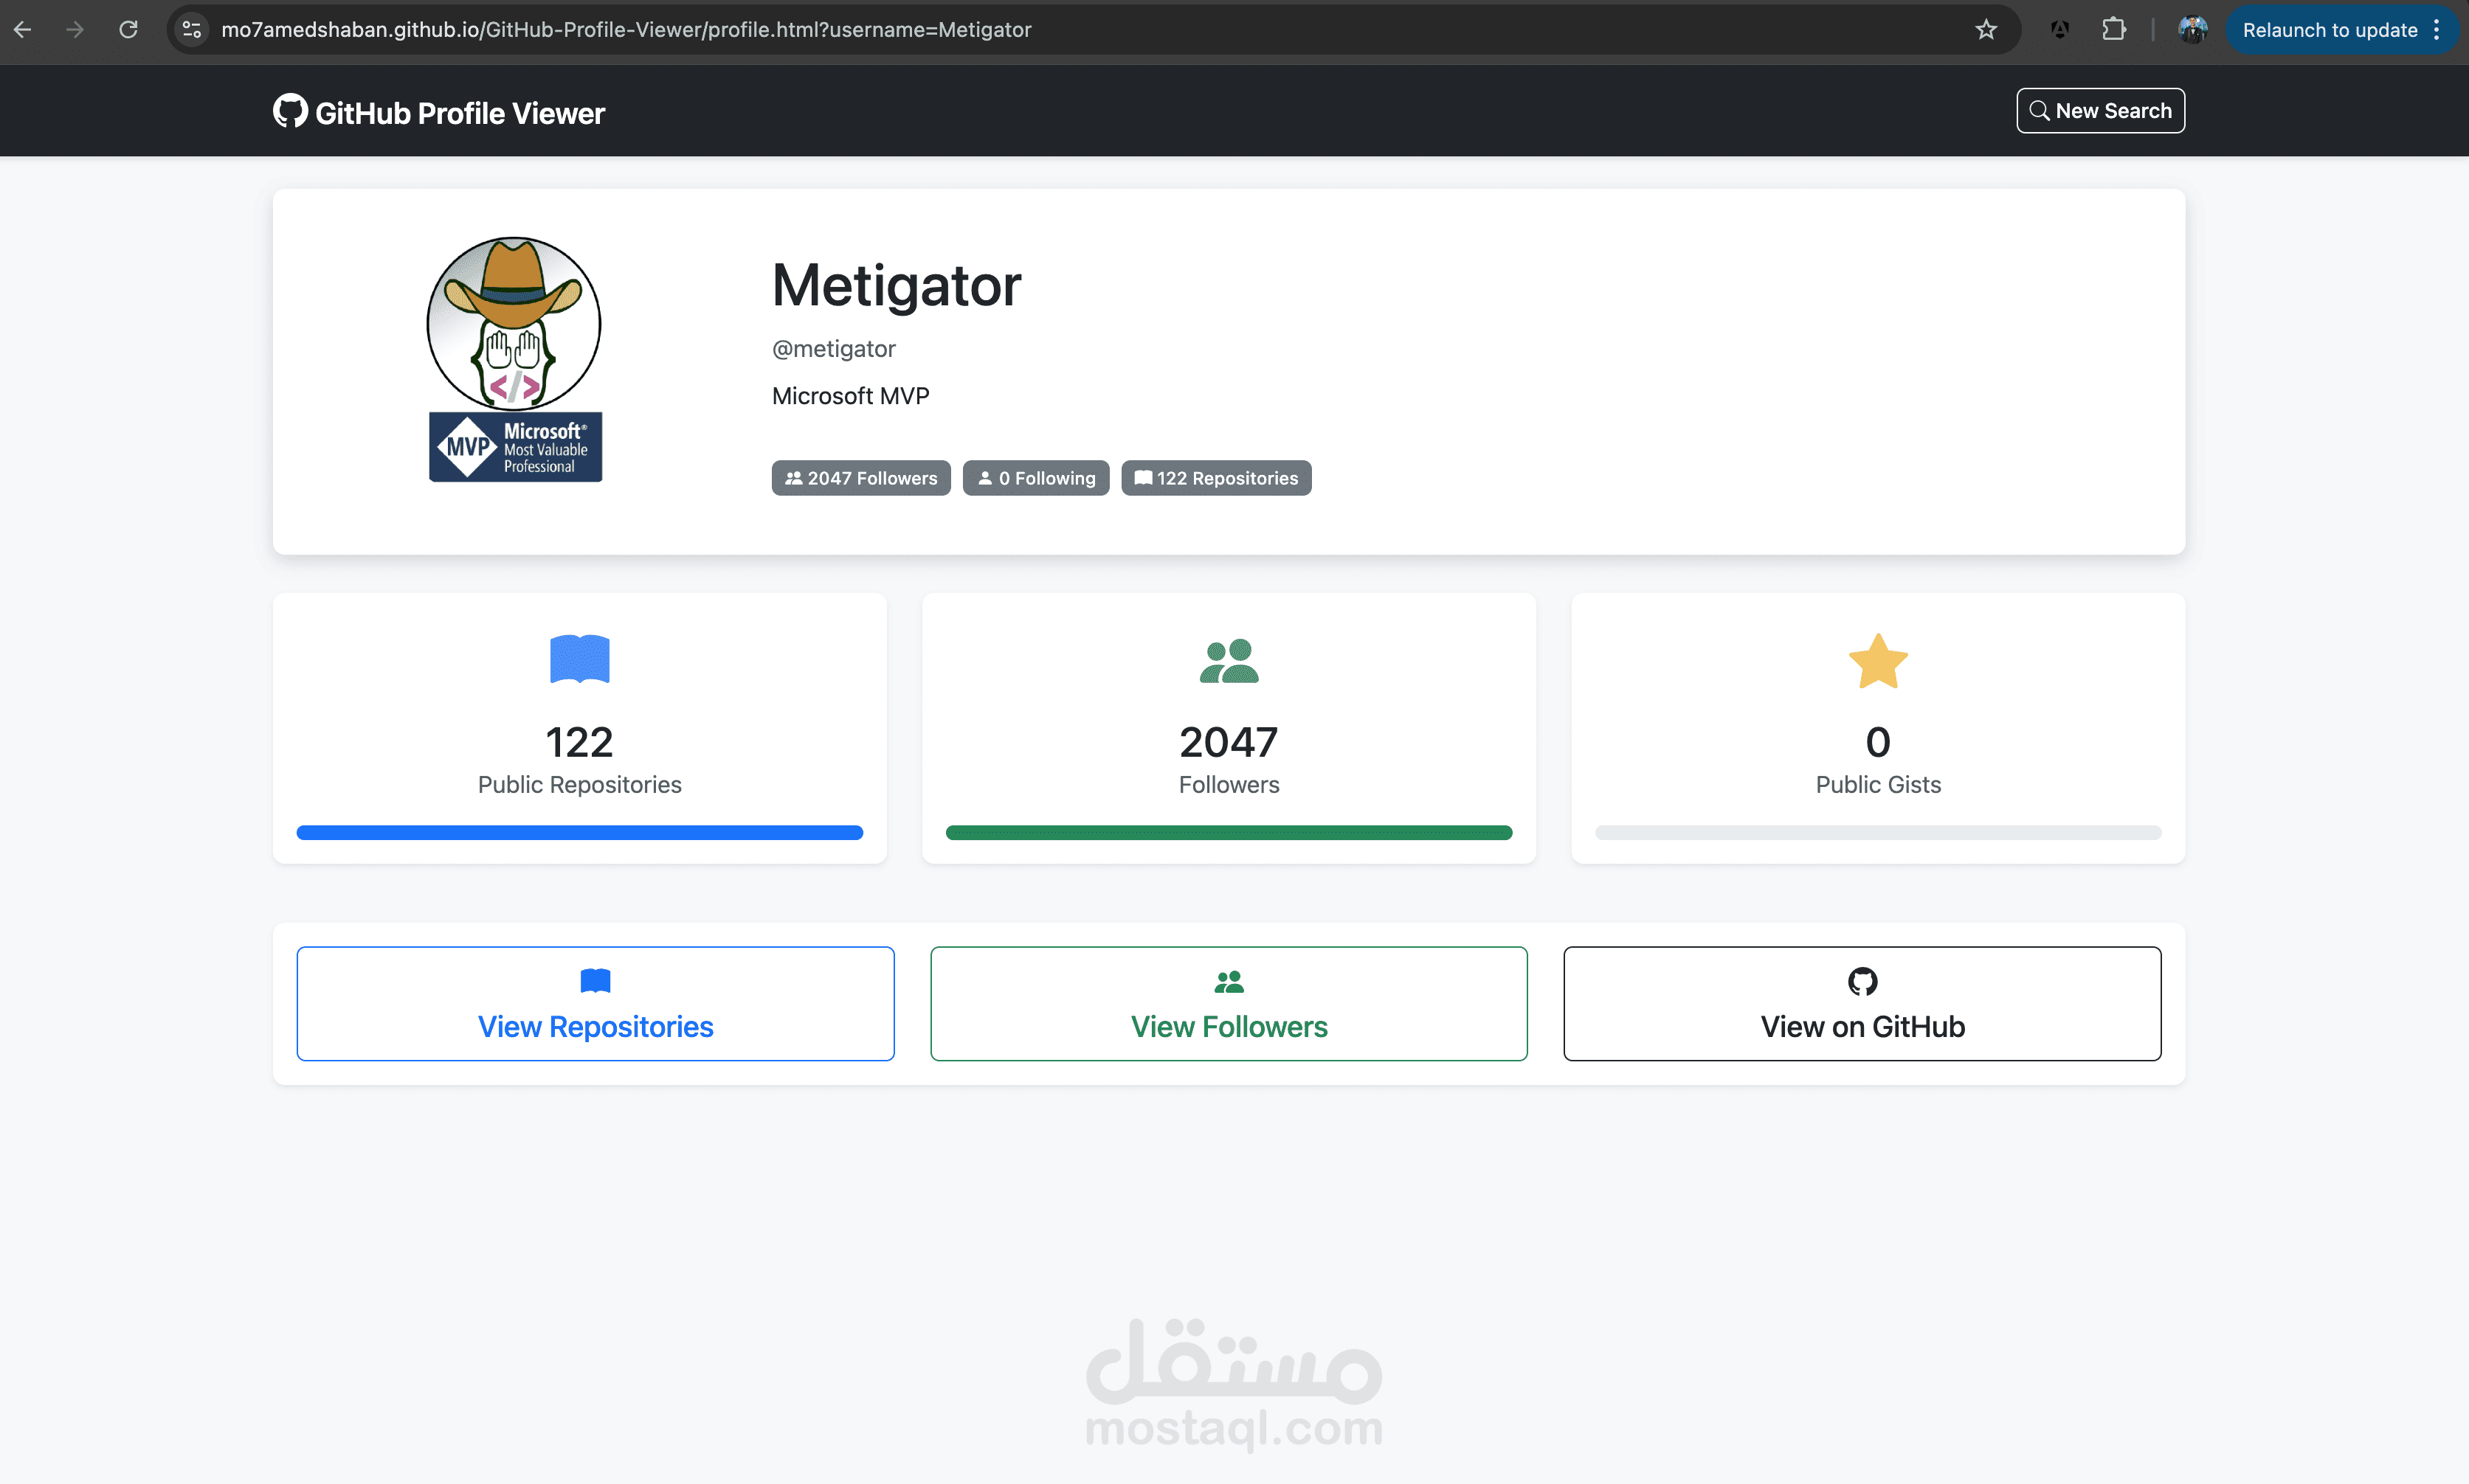Click the Metigator profile avatar image
This screenshot has height=1484, width=2469.
514,359
